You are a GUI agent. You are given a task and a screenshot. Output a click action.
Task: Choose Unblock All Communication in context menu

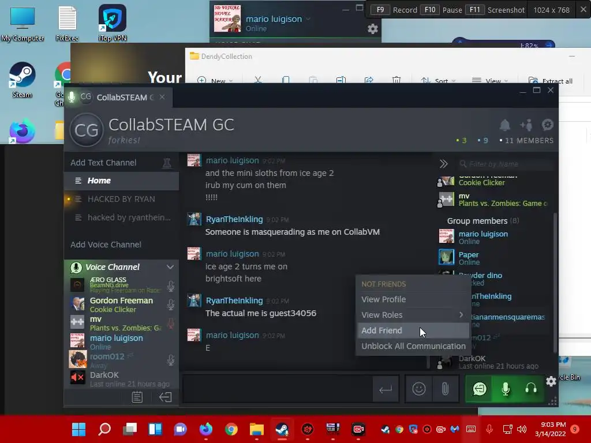tap(413, 346)
